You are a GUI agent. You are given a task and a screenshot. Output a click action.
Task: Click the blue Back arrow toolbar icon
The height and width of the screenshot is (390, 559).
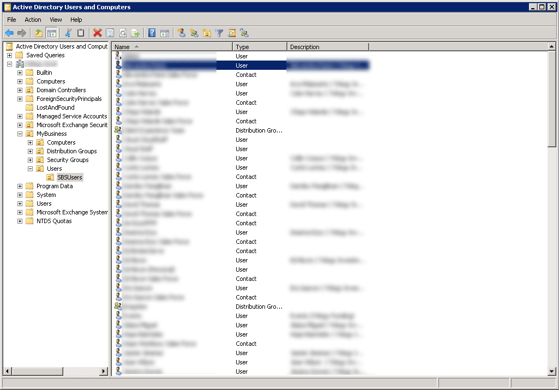click(x=9, y=33)
